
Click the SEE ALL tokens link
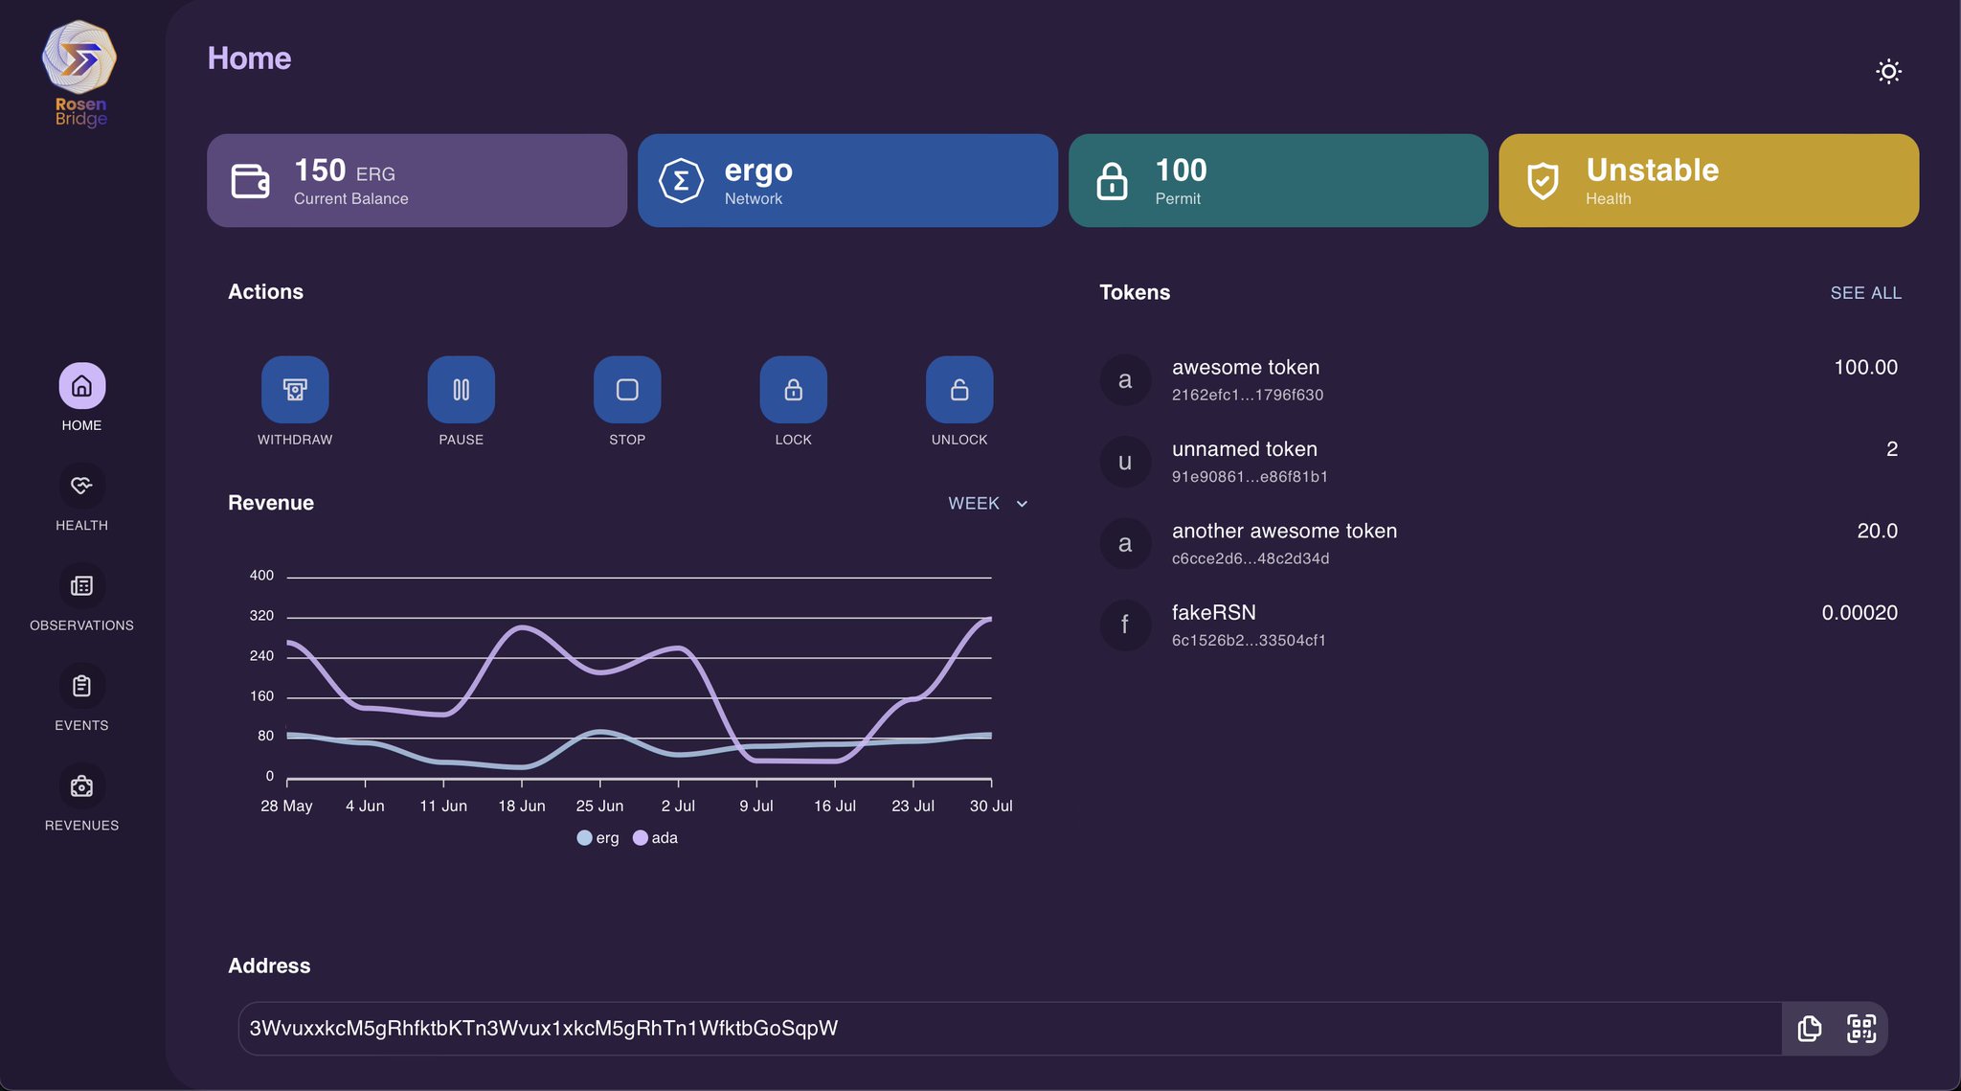click(x=1865, y=293)
